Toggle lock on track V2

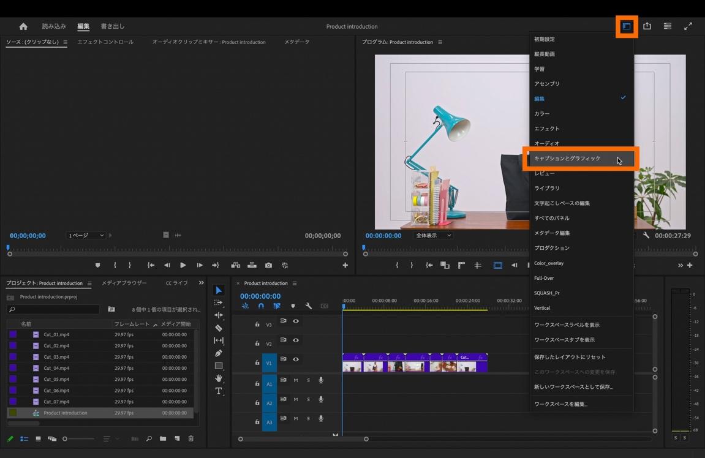[x=257, y=343]
